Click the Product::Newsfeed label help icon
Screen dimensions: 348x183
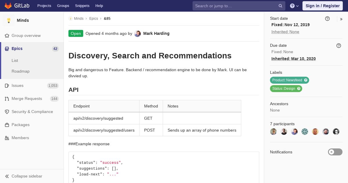point(306,80)
